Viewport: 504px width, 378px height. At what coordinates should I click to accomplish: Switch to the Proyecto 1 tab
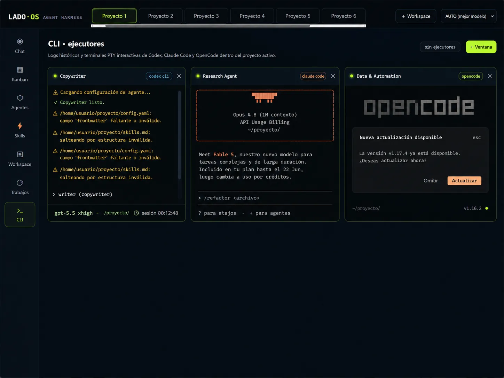tap(114, 16)
